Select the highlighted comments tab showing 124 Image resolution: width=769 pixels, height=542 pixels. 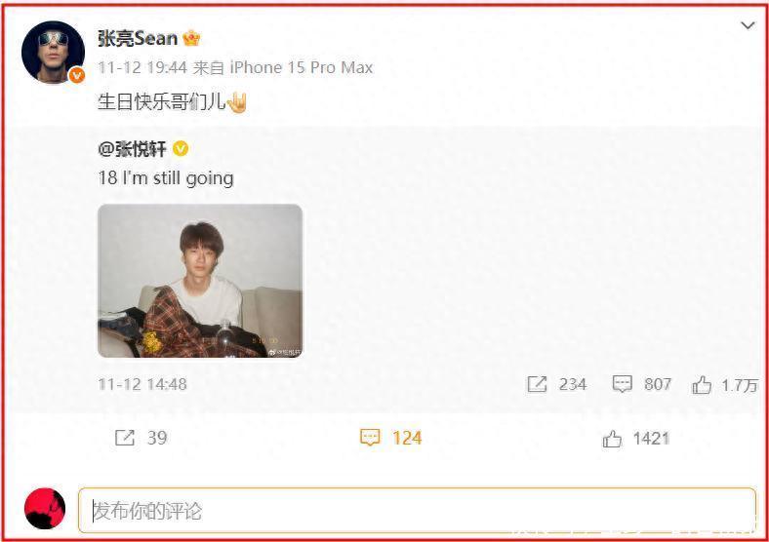pos(391,438)
